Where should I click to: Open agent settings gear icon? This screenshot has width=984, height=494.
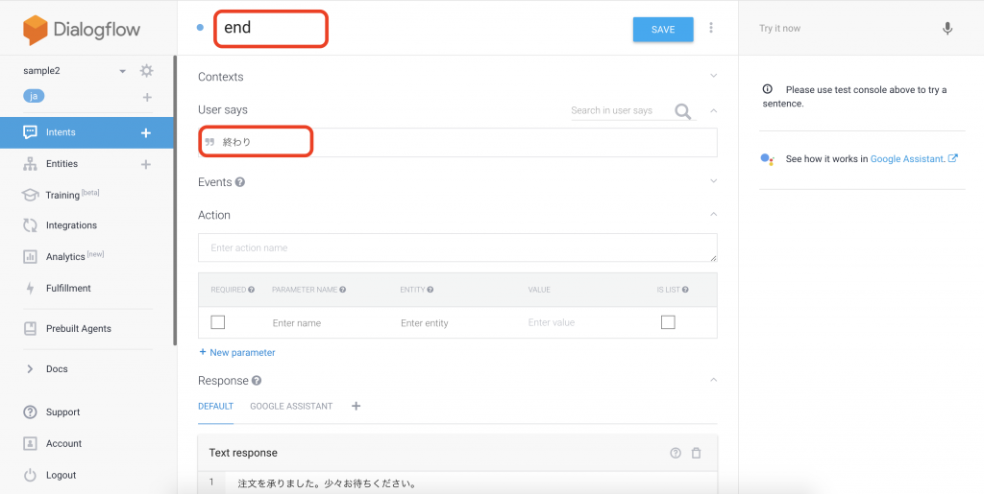(146, 71)
